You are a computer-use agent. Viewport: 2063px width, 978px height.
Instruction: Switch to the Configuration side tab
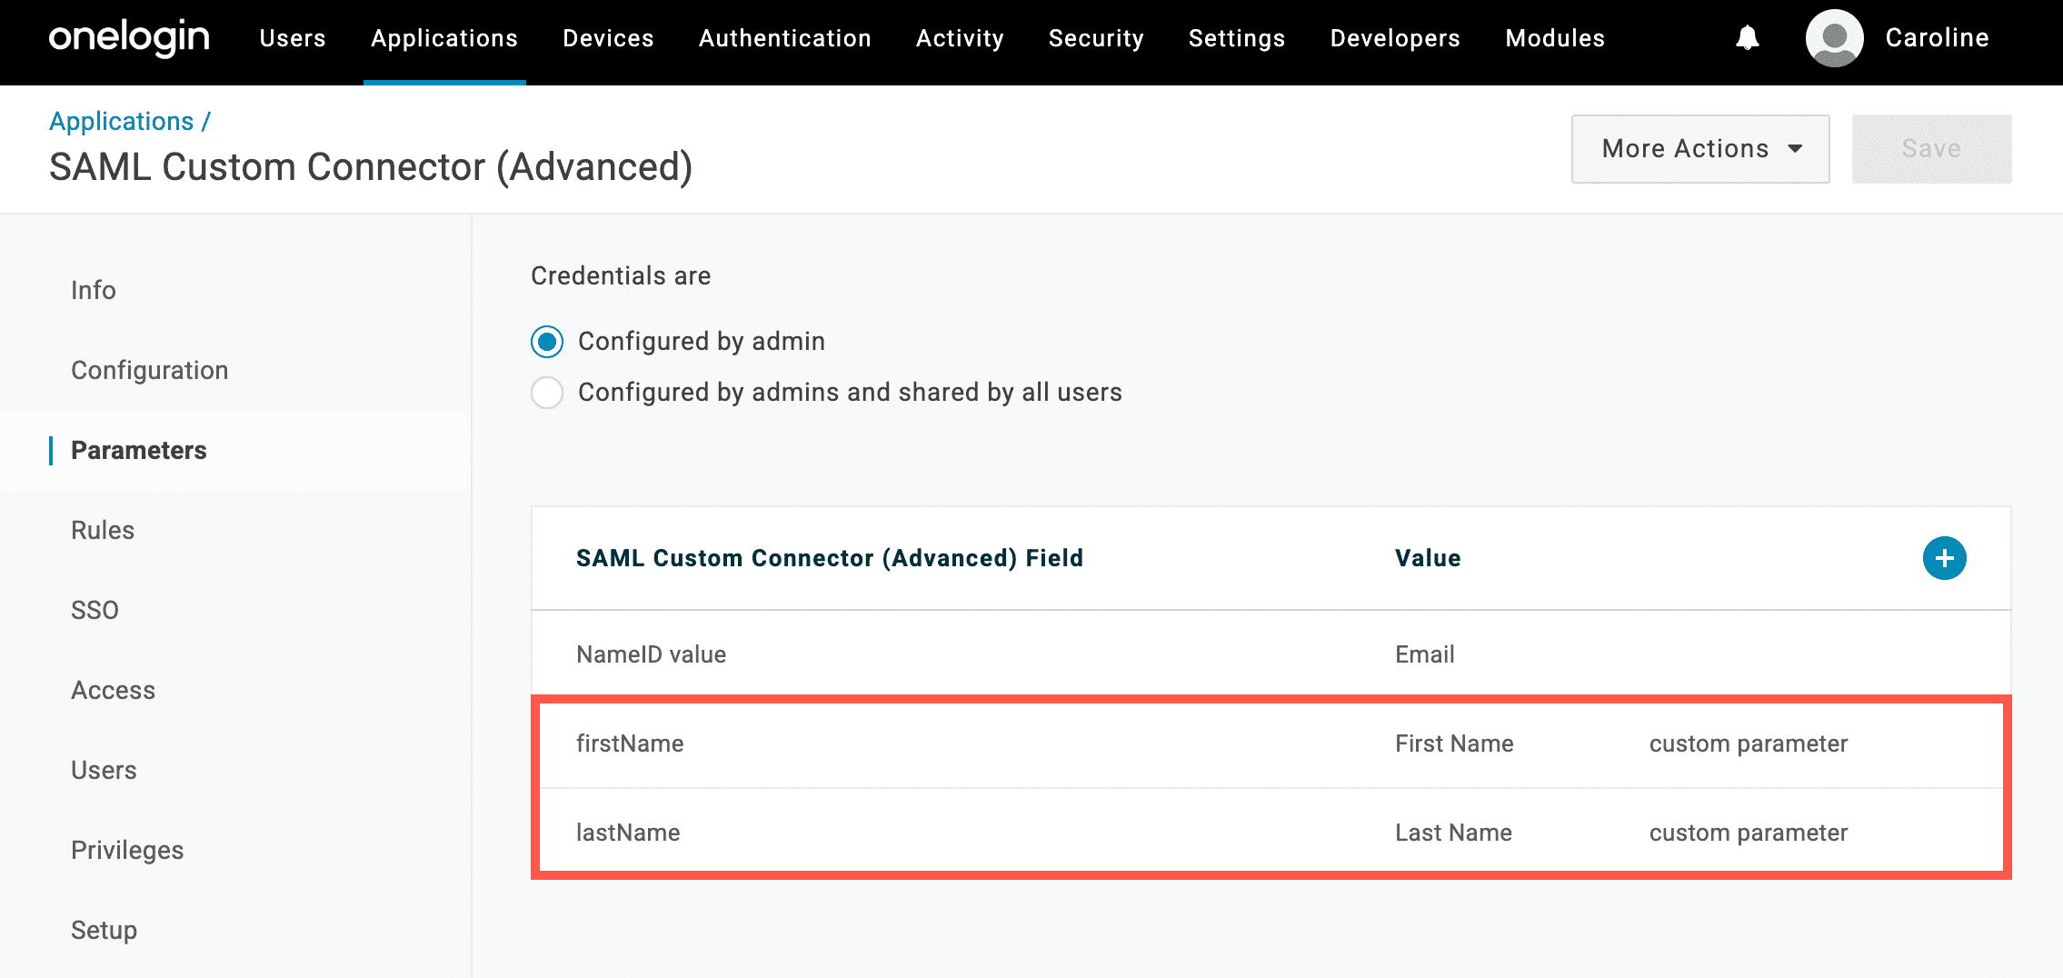click(150, 370)
